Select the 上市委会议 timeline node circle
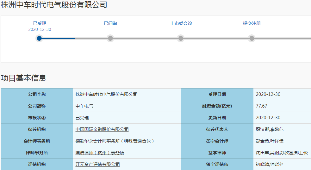The height and width of the screenshot is (170, 311). (x=181, y=38)
